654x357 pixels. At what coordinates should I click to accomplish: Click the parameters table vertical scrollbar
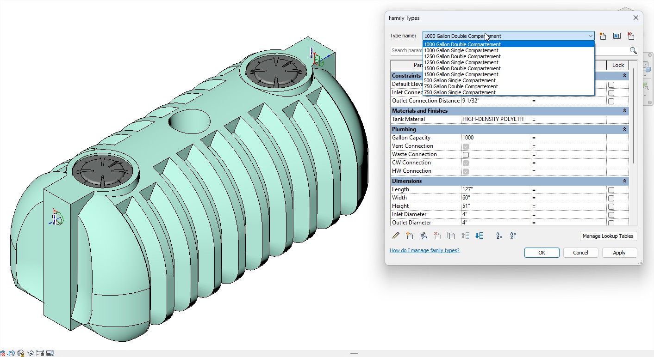633,115
